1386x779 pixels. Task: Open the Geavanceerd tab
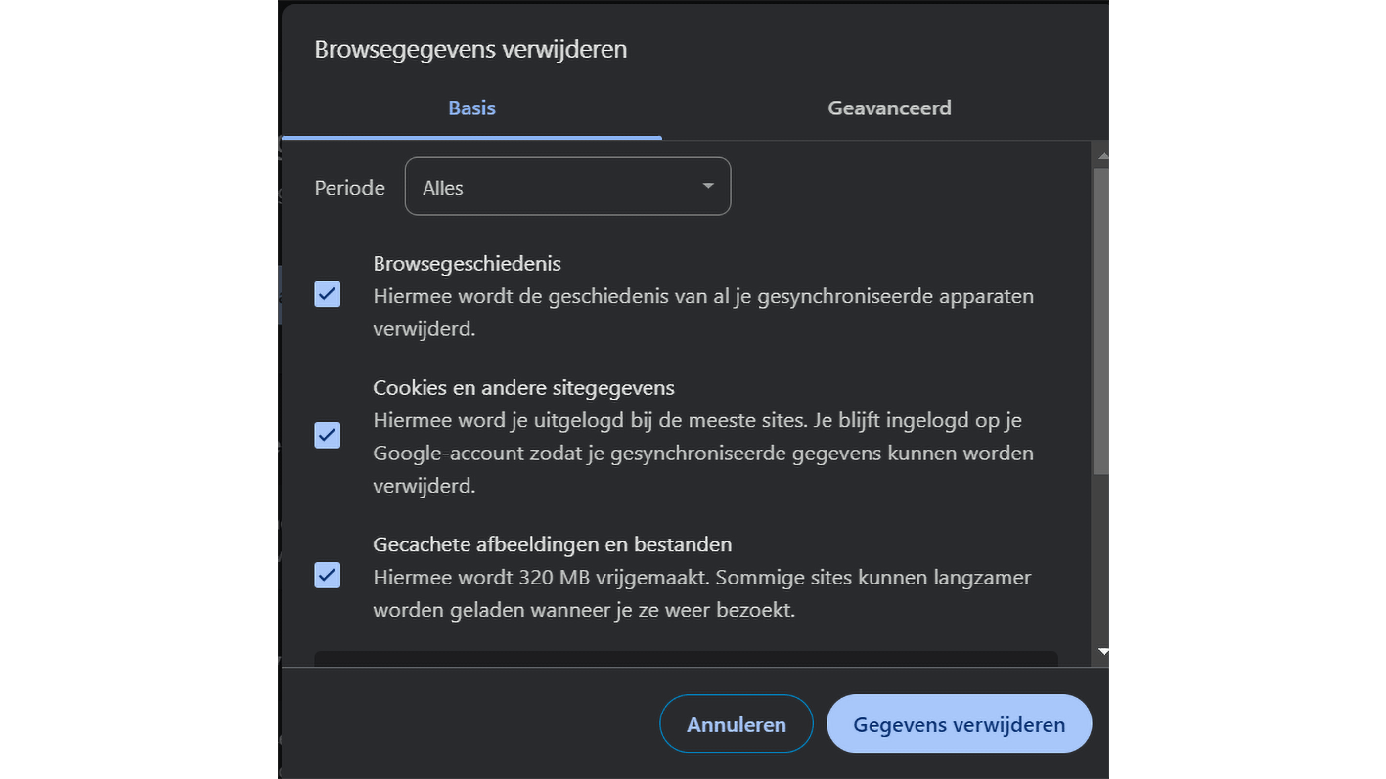click(x=889, y=108)
